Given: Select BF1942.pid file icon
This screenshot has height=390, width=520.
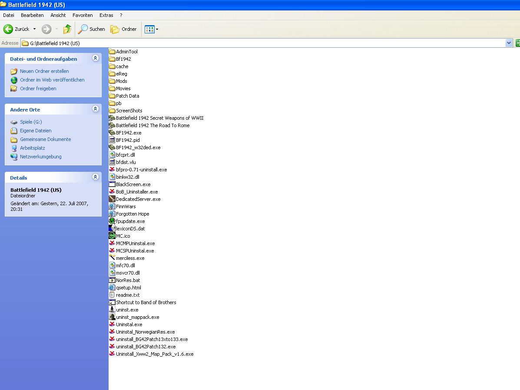Looking at the screenshot, I should point(112,140).
